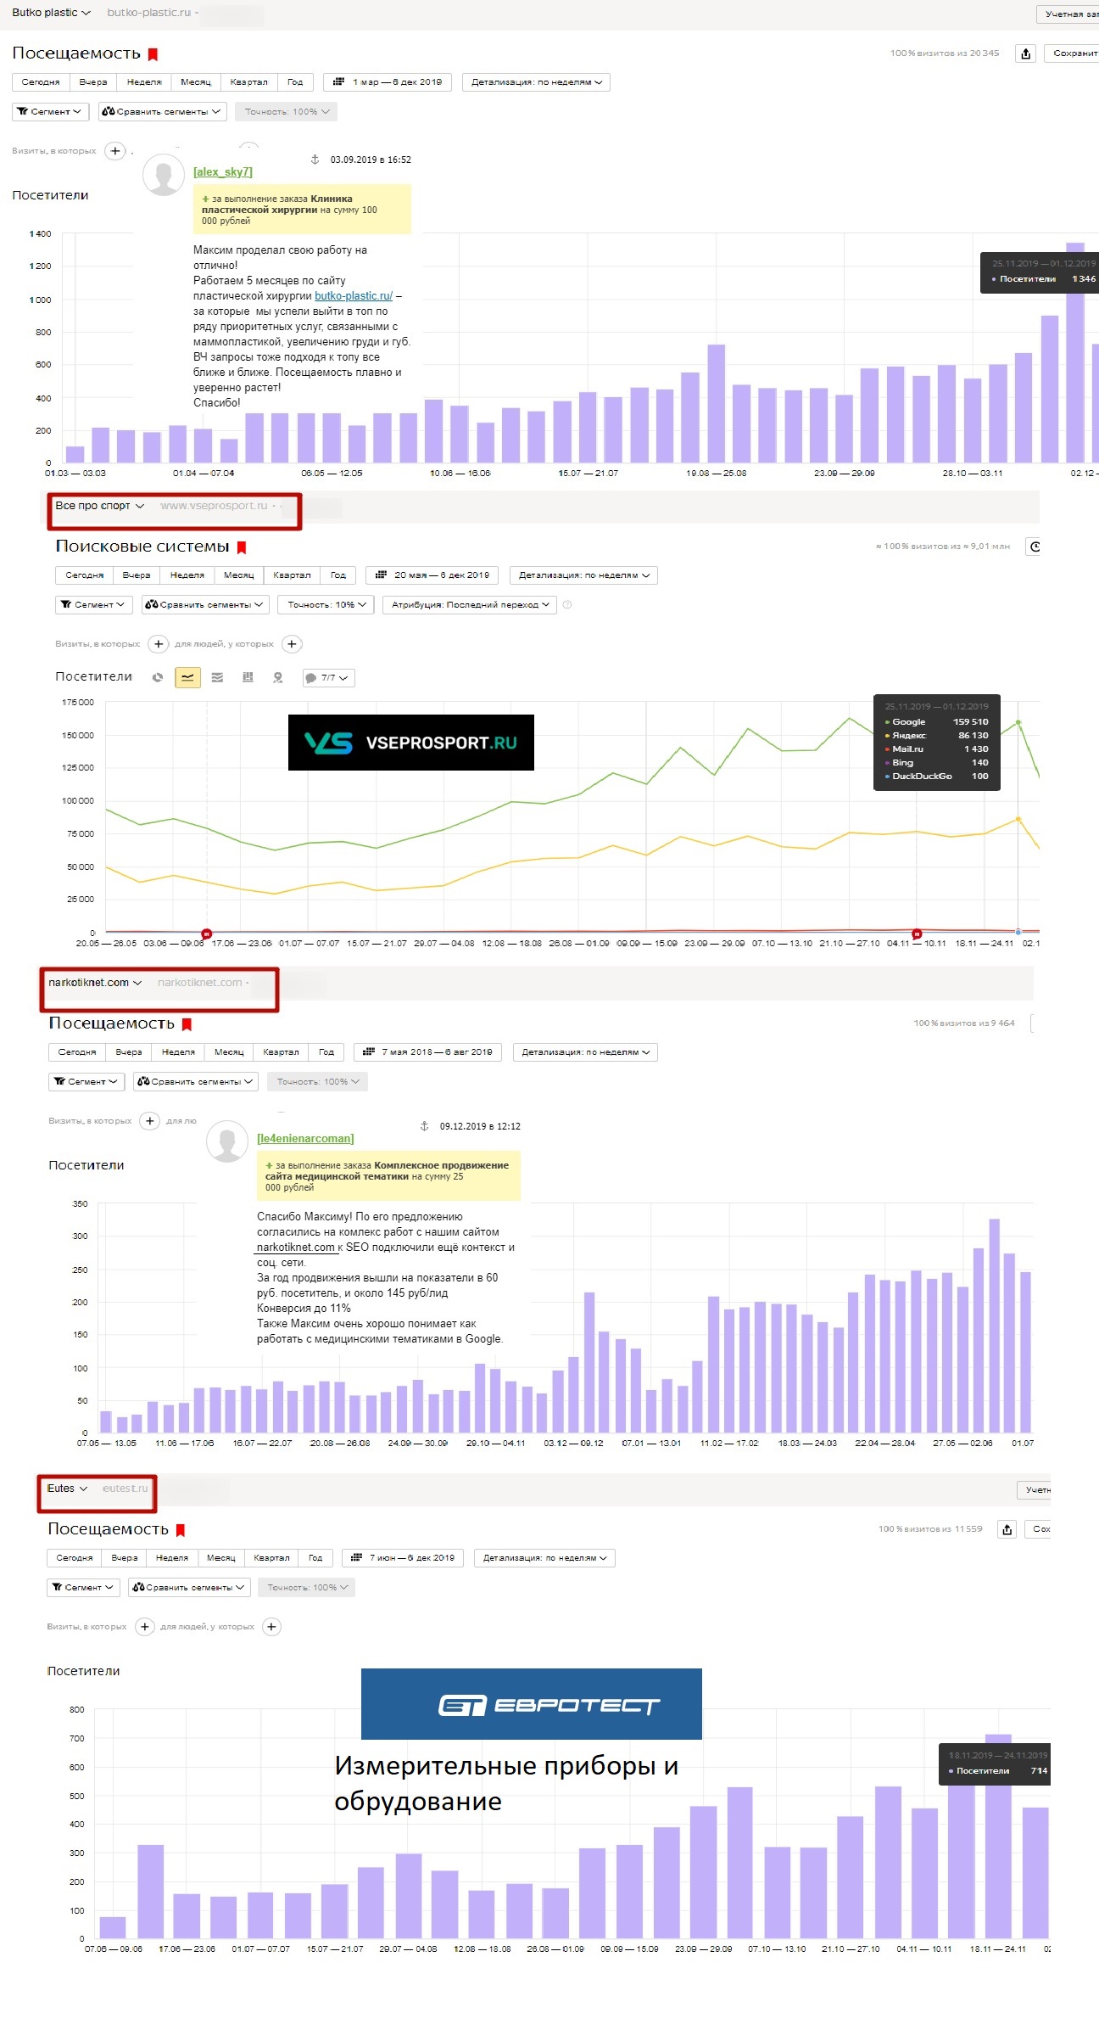Click bookmark icon in narkotiknet.com report
This screenshot has width=1099, height=2041.
(x=187, y=1024)
